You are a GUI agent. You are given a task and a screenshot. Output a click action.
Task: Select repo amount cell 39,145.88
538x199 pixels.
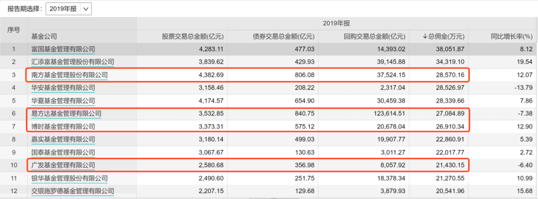point(390,62)
